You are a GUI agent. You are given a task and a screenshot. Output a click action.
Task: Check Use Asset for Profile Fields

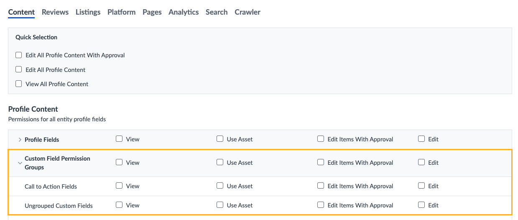pyautogui.click(x=220, y=139)
